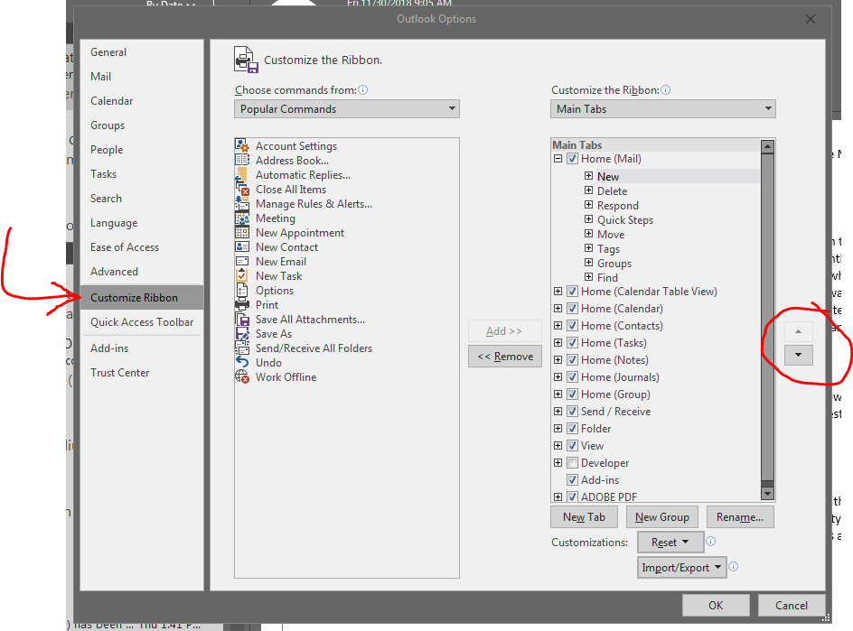Toggle the Home (Calendar Table View) checkbox
Viewport: 853px width, 631px height.
pos(572,292)
